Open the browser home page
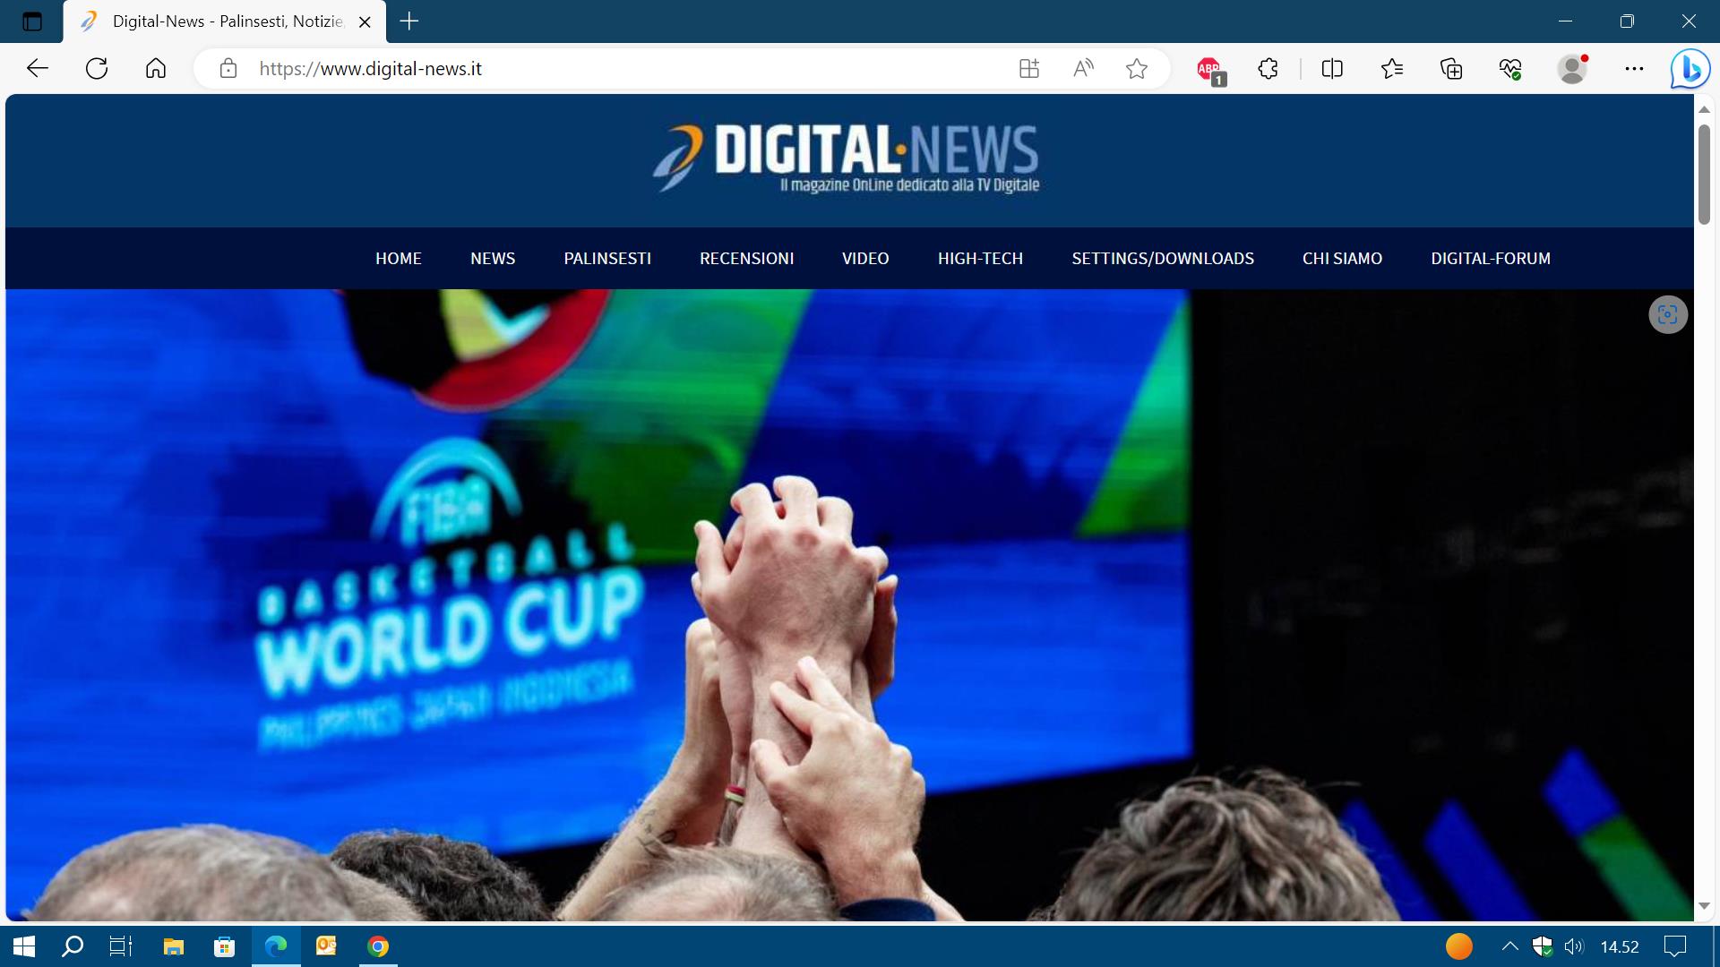 pos(156,68)
